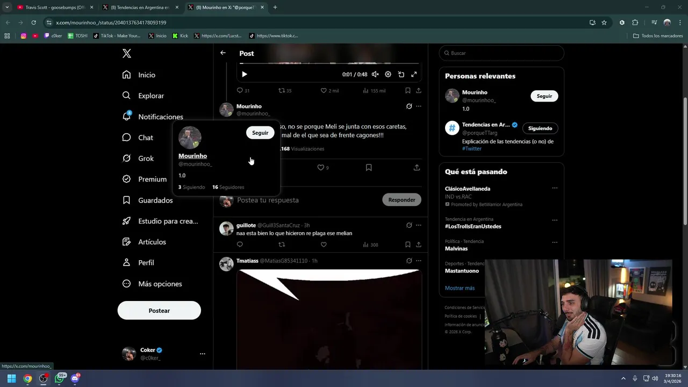Open more options on Tmatiass reply
688x387 pixels.
pos(419,261)
